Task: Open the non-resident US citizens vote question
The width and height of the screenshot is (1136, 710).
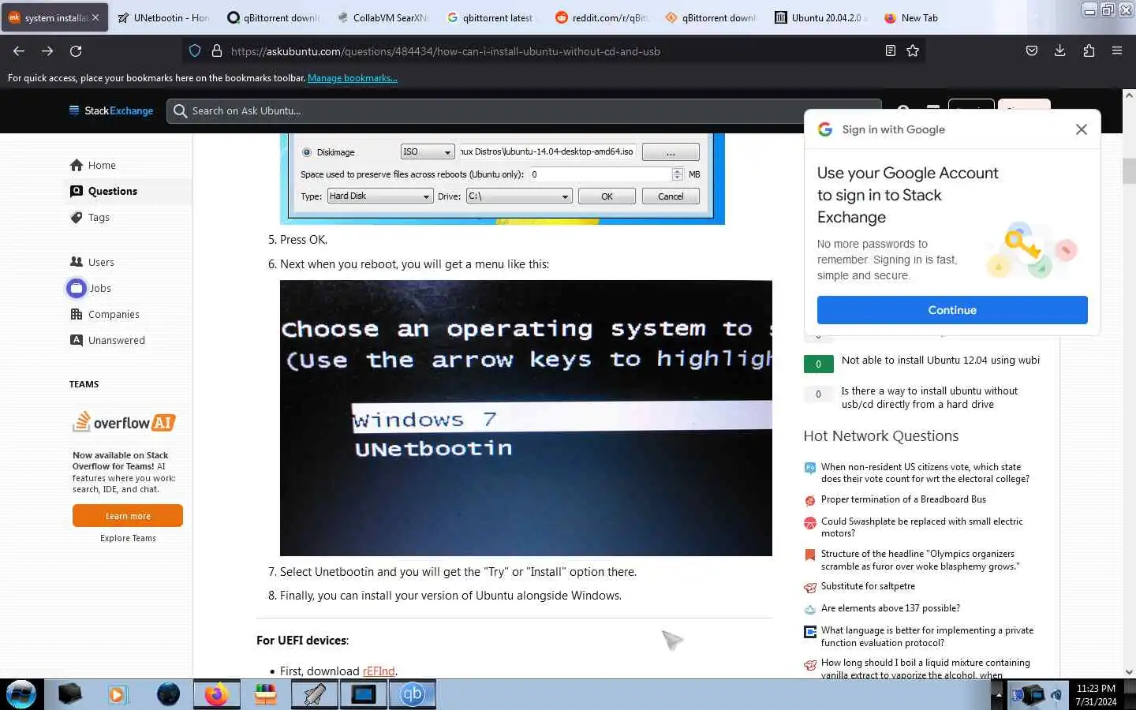Action: point(925,473)
